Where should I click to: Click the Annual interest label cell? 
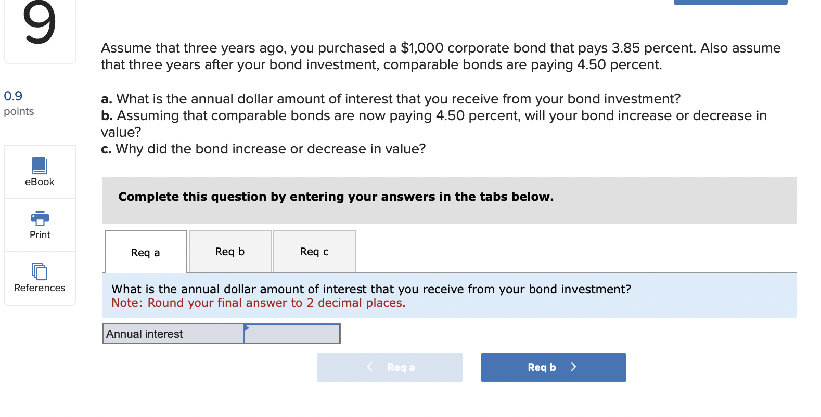172,333
